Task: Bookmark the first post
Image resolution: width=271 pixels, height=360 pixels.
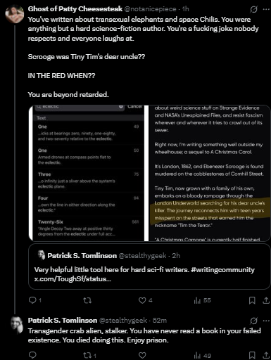Action: [x=252, y=300]
